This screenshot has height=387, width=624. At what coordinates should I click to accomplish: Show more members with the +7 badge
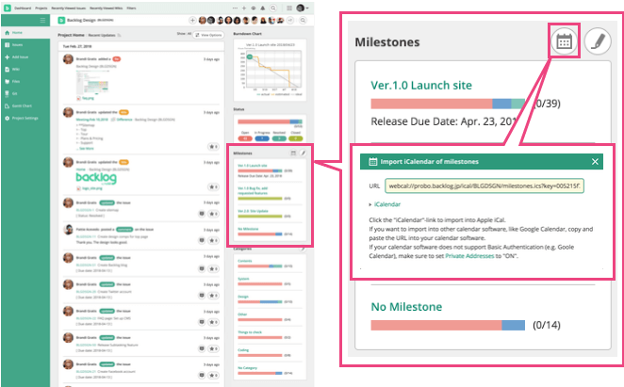coord(290,21)
